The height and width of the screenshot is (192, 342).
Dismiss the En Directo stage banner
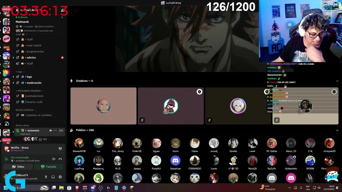click(62, 17)
